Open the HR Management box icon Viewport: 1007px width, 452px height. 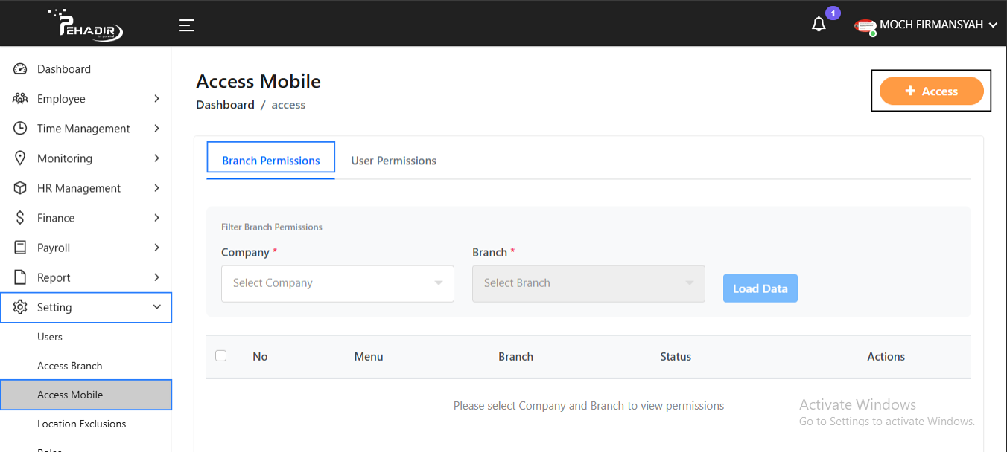(19, 187)
